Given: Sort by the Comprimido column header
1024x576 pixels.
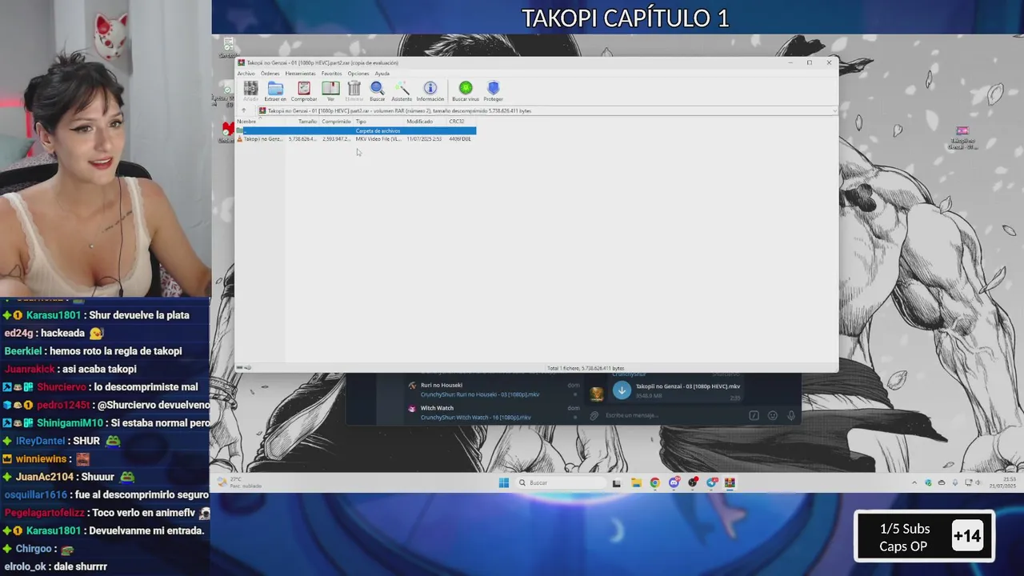Looking at the screenshot, I should click(x=336, y=122).
